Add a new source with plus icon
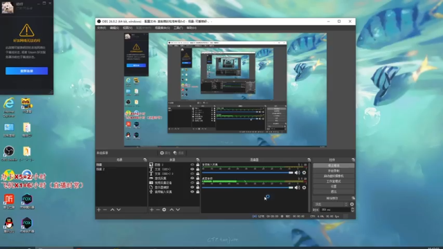Screen dimensions: 443x249 (x=152, y=210)
